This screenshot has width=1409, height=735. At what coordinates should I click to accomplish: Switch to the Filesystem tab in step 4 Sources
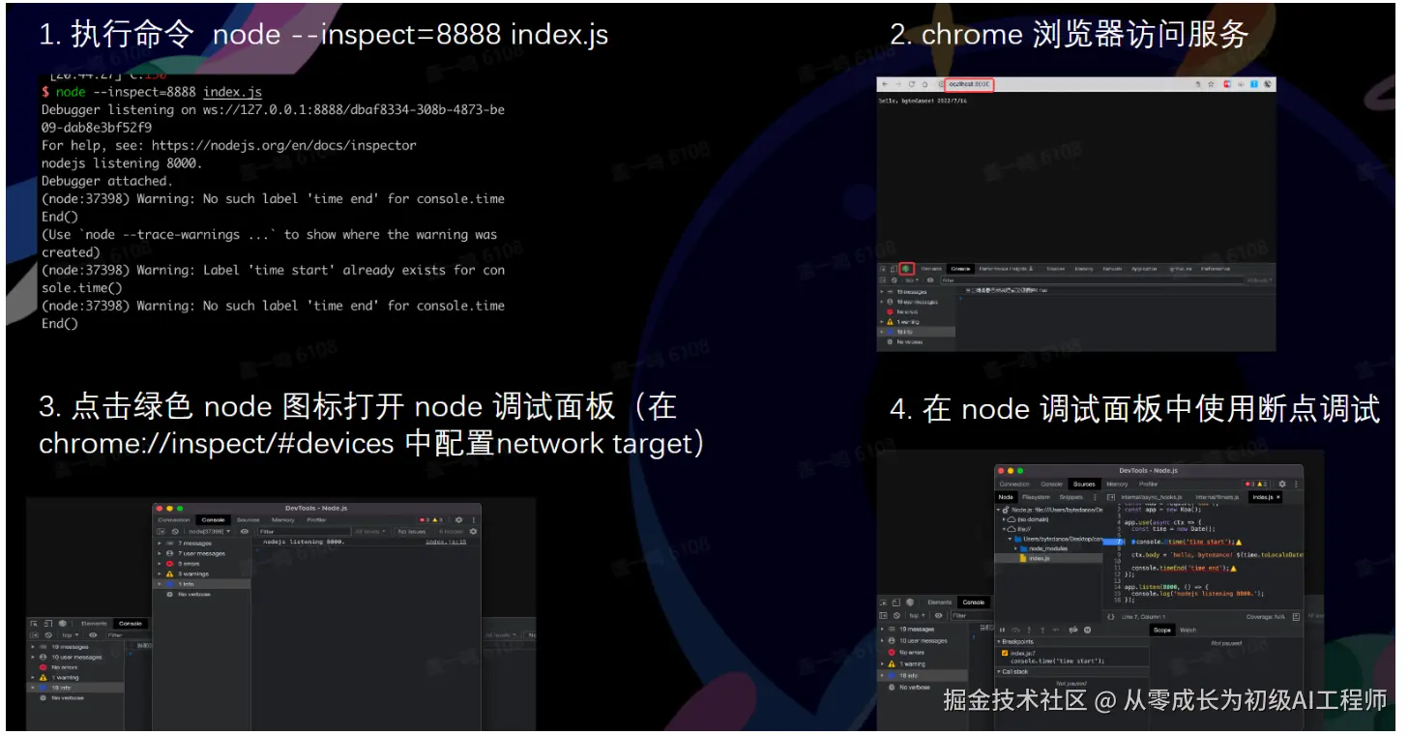tap(1036, 497)
